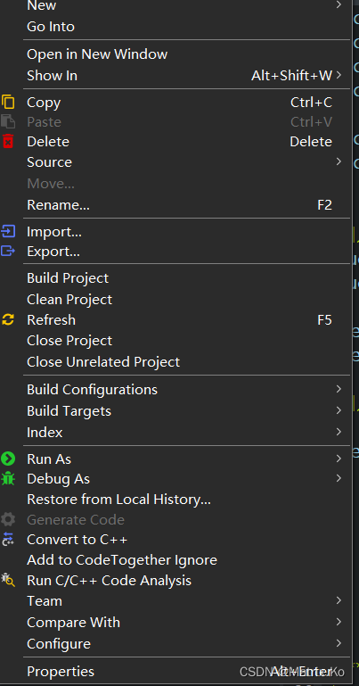Viewport: 359px width, 686px height.
Task: Click the red Delete trash icon
Action: pyautogui.click(x=8, y=141)
